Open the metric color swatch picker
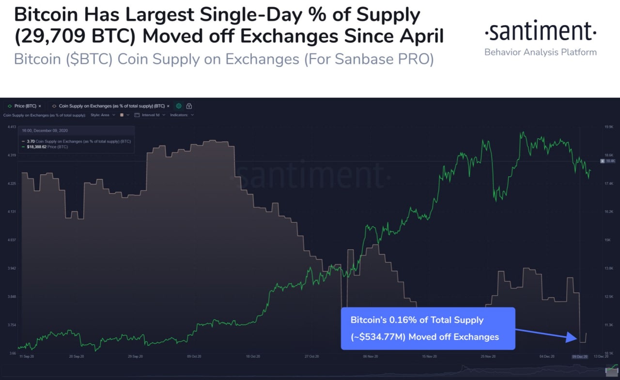The width and height of the screenshot is (620, 380). click(x=122, y=115)
